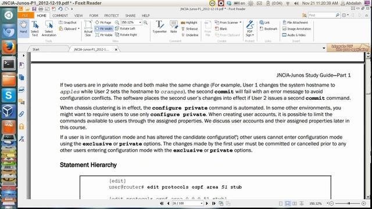The width and height of the screenshot is (372, 209).
Task: Open the FILE menu
Action: tap(25, 16)
